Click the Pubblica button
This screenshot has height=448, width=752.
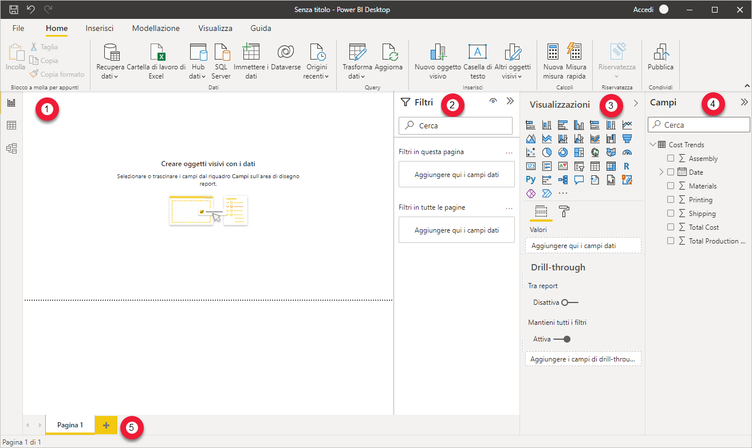tap(660, 57)
